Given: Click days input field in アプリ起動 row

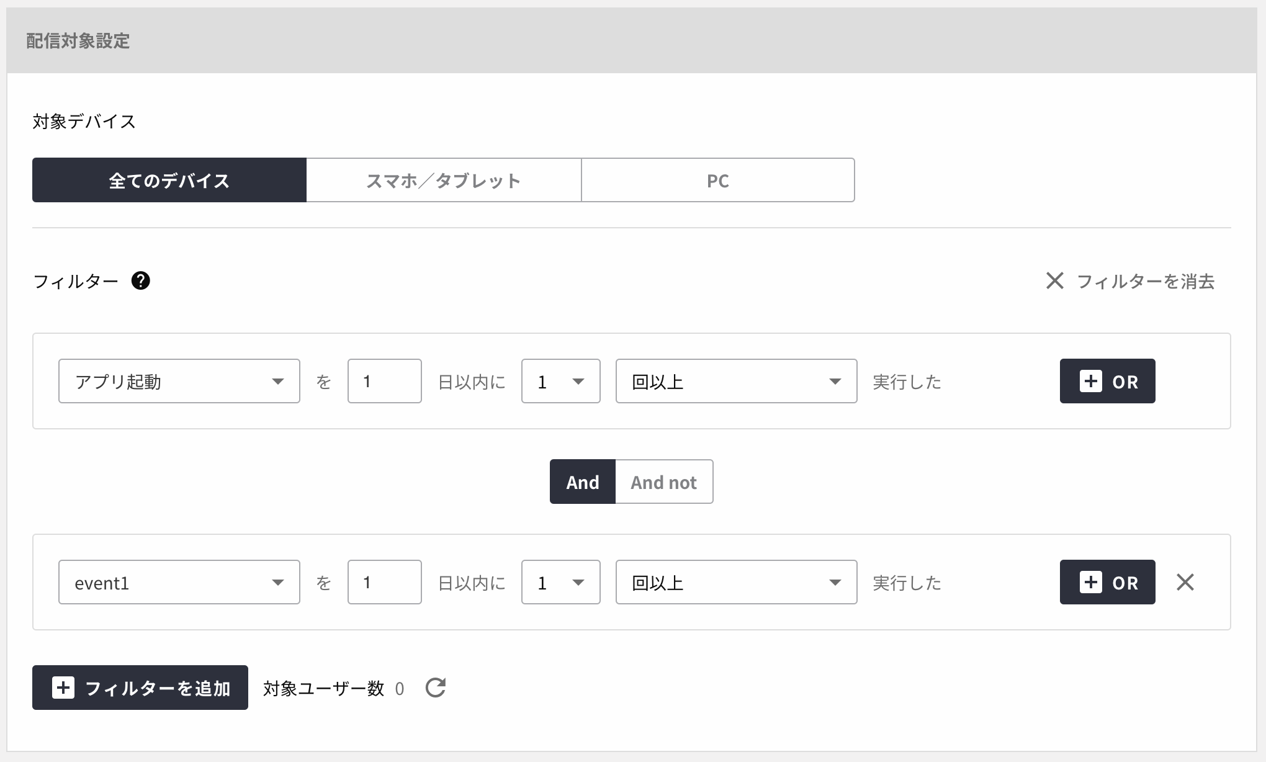Looking at the screenshot, I should [x=385, y=381].
